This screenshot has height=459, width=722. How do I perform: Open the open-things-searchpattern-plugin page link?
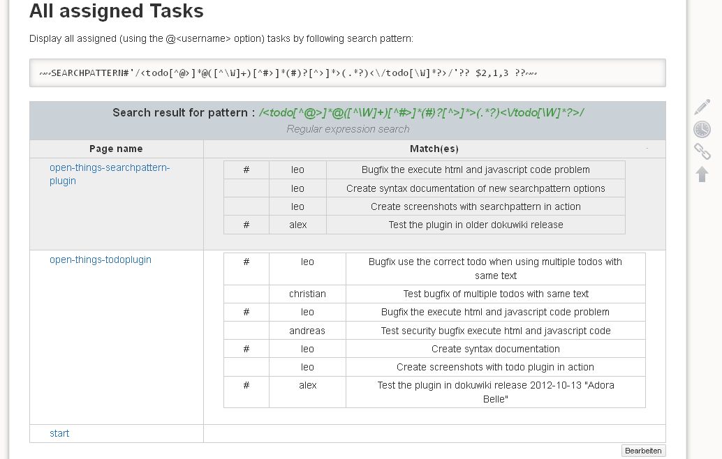click(110, 174)
